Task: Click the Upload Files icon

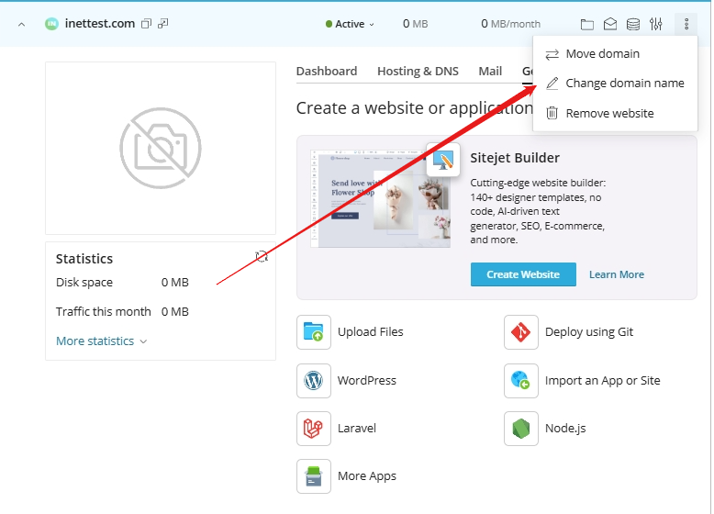Action: pos(314,332)
